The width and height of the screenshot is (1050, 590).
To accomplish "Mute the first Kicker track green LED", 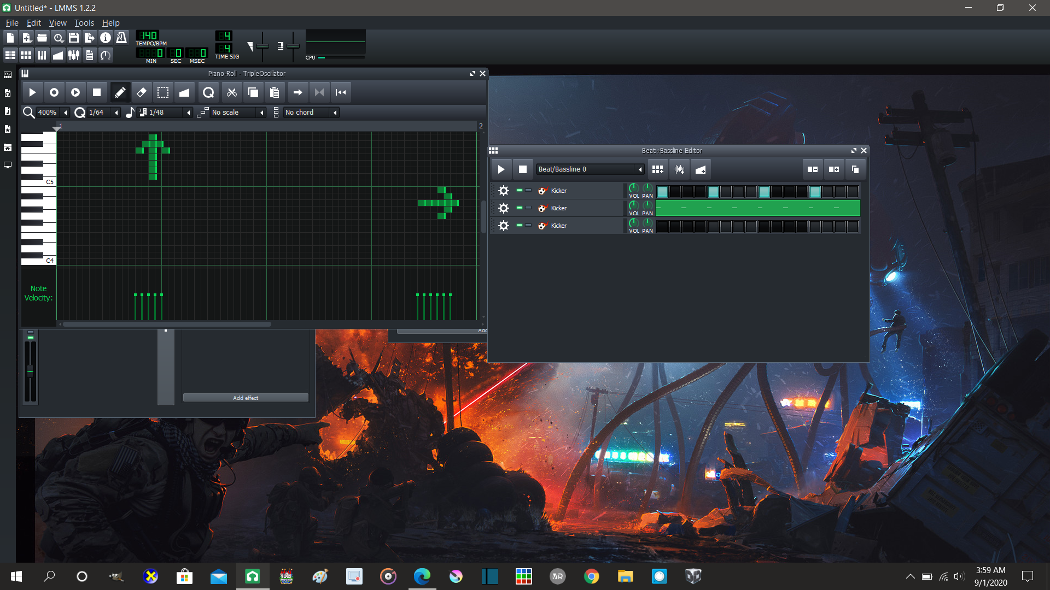I will pyautogui.click(x=519, y=190).
